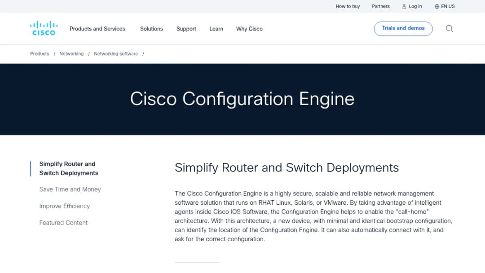Click the Trials and demos button

click(x=403, y=28)
